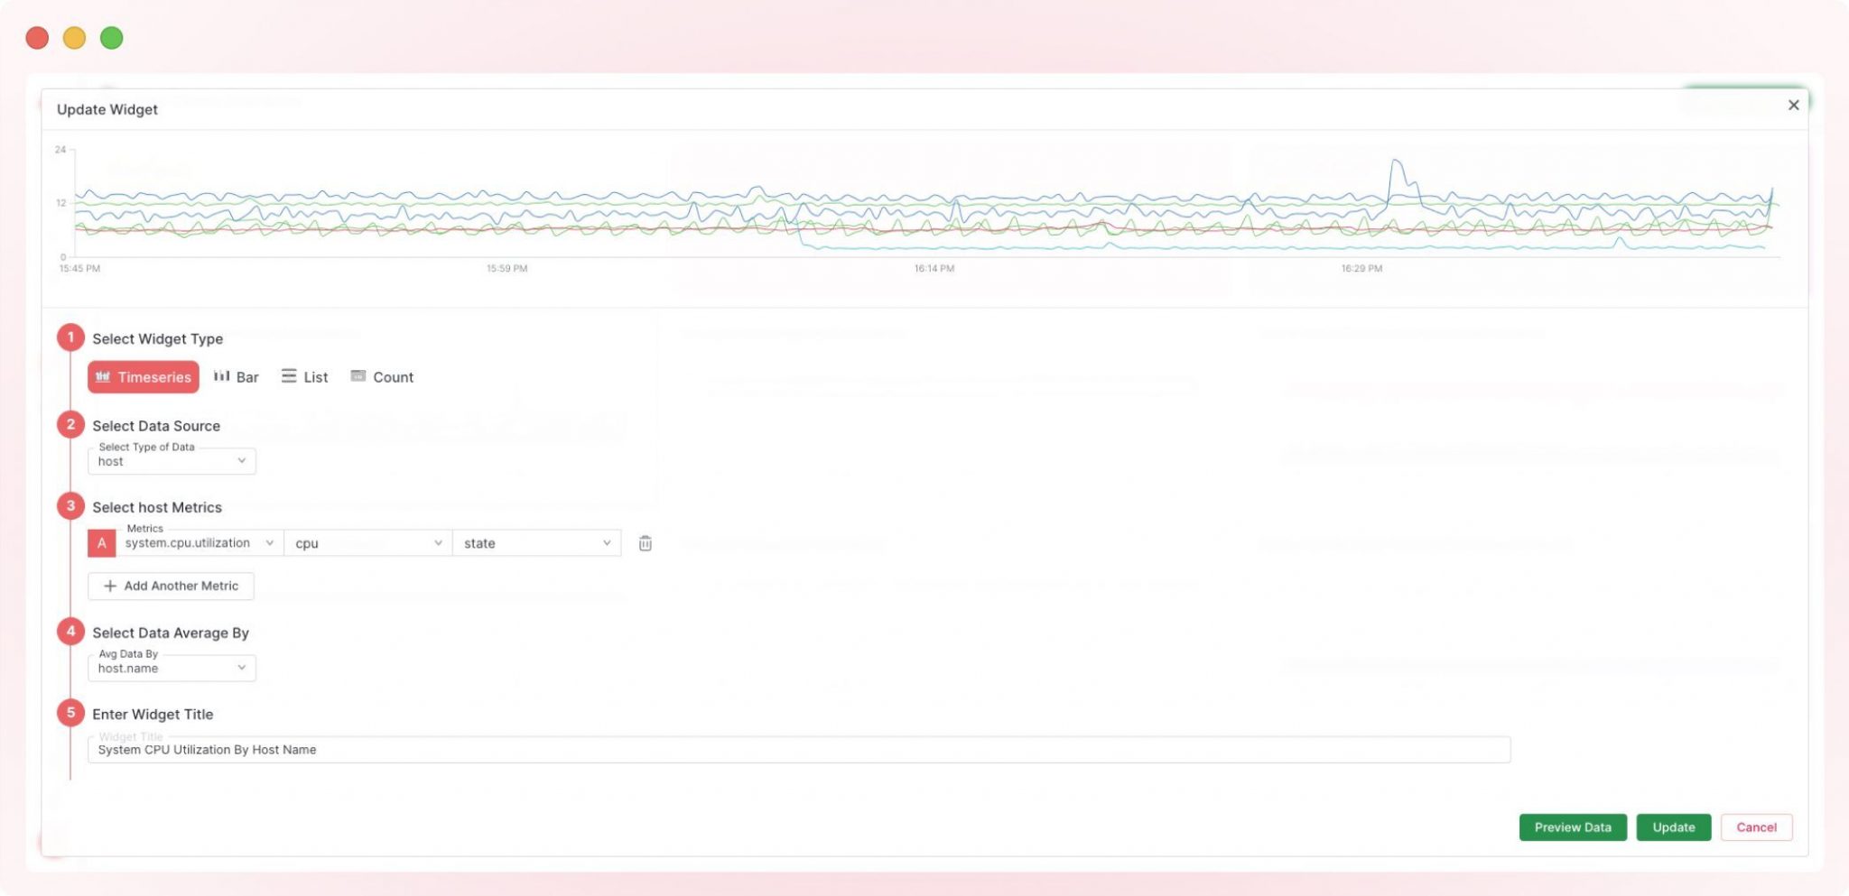Click the green zoom traffic light button
This screenshot has width=1849, height=896.
(111, 38)
